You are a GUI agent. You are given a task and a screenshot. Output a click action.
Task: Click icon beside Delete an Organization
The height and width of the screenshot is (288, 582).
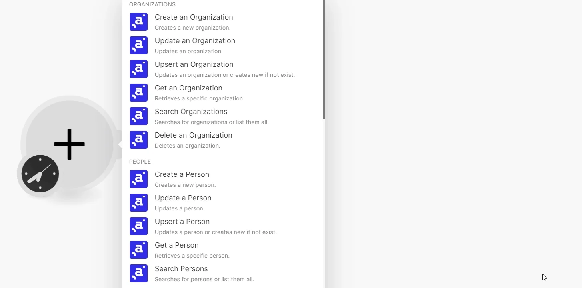(138, 140)
